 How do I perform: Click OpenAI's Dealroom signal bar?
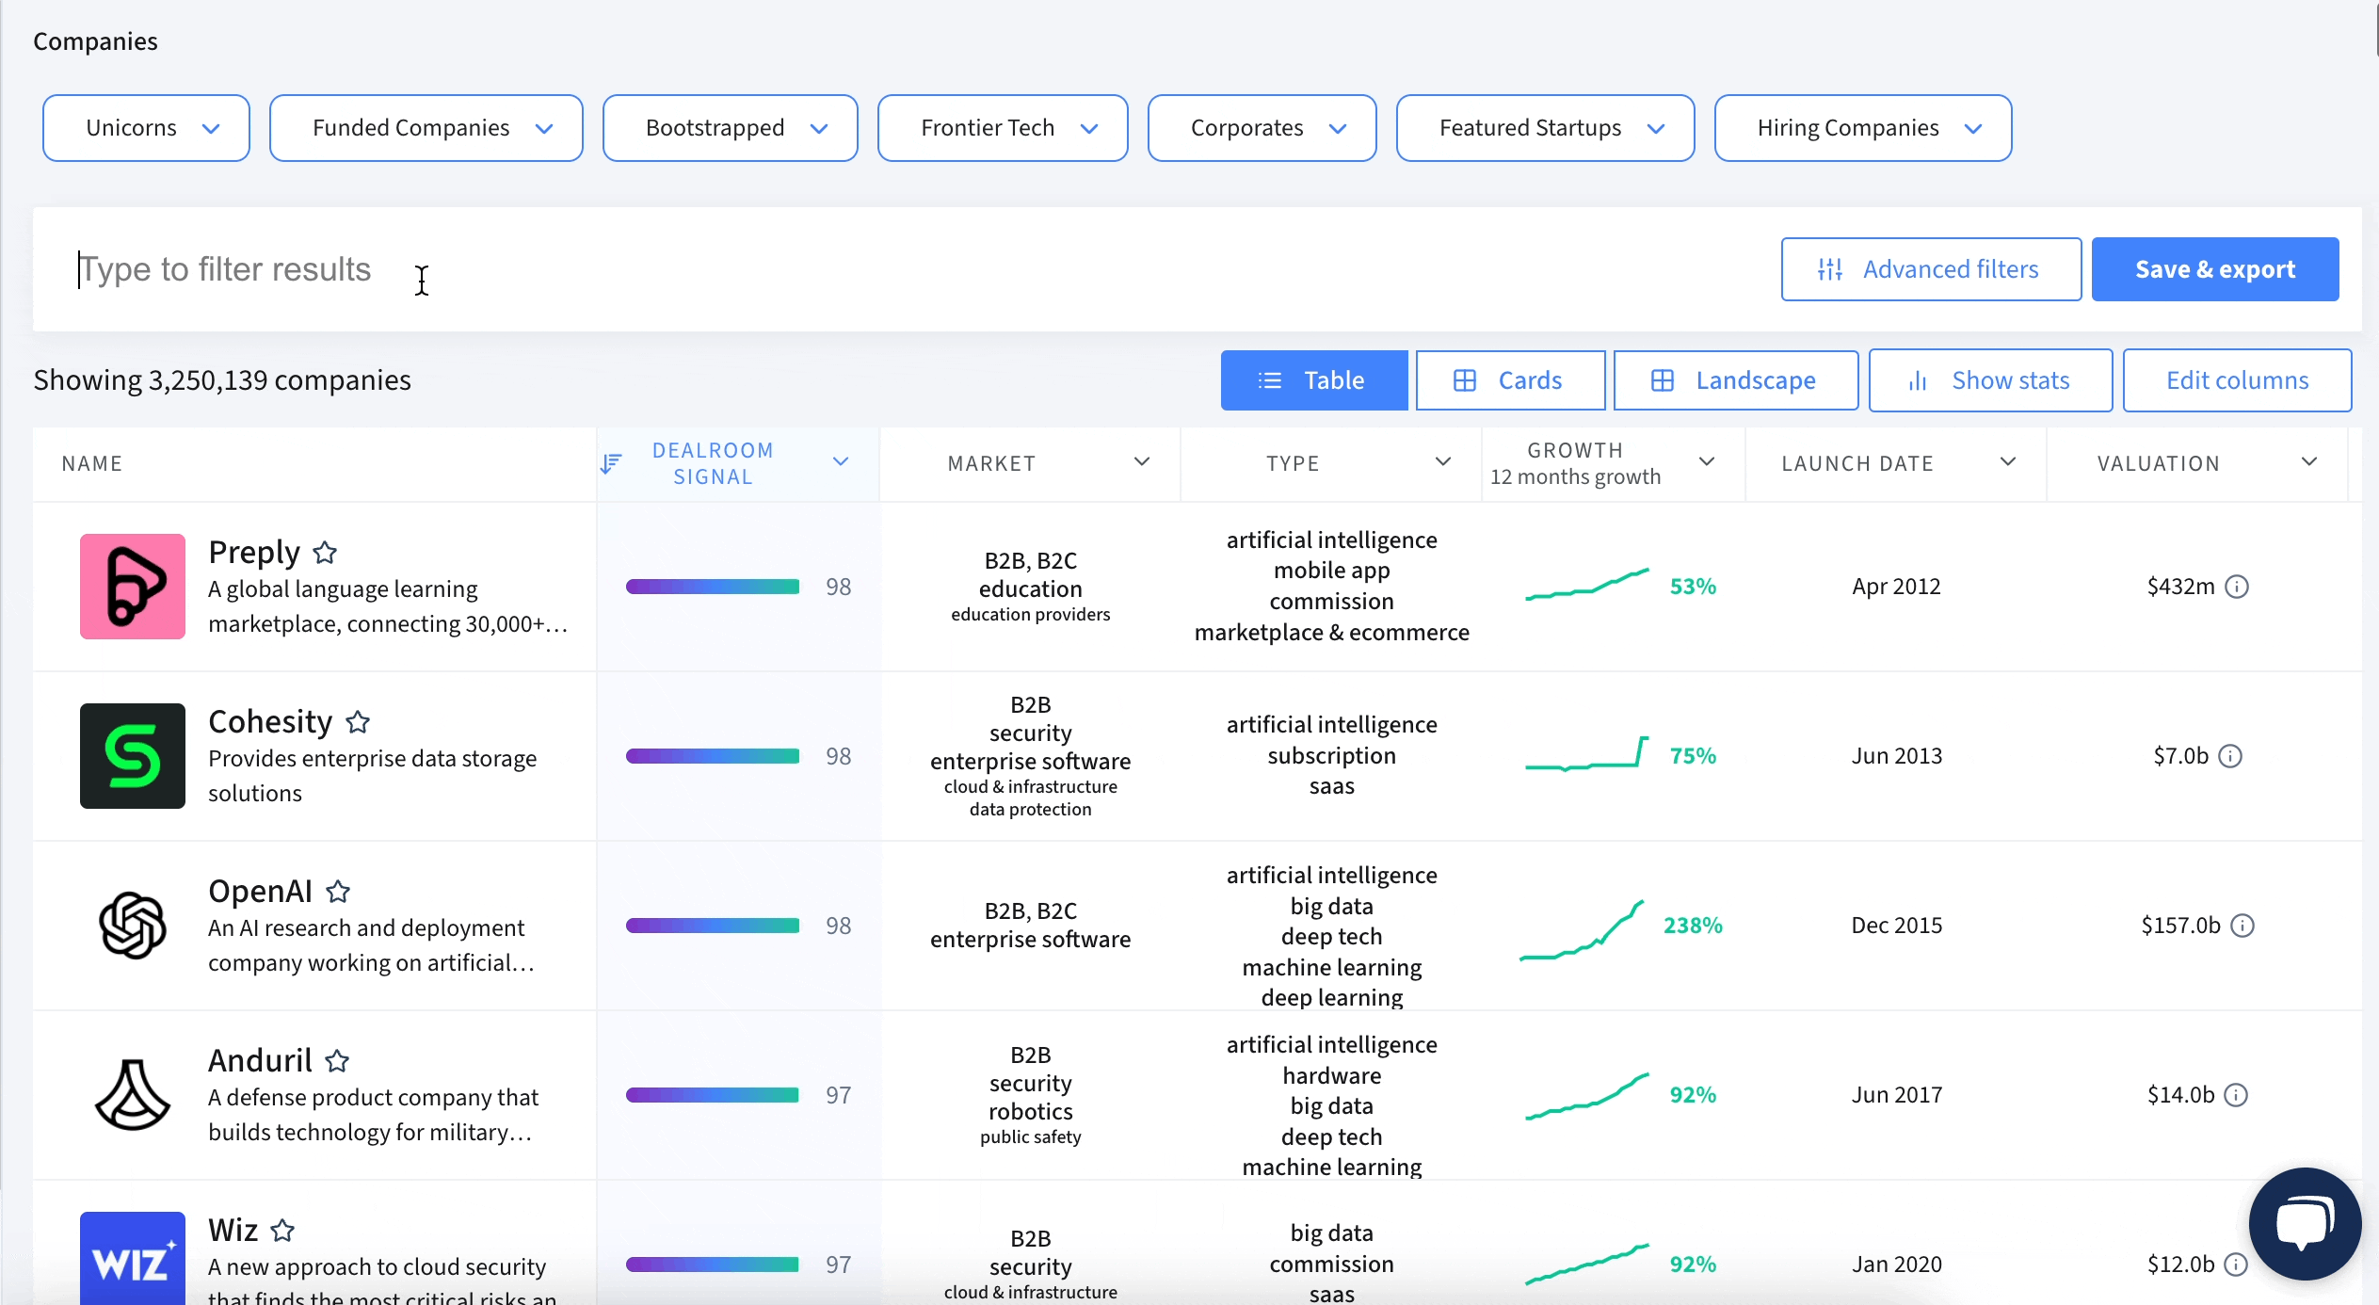click(713, 926)
